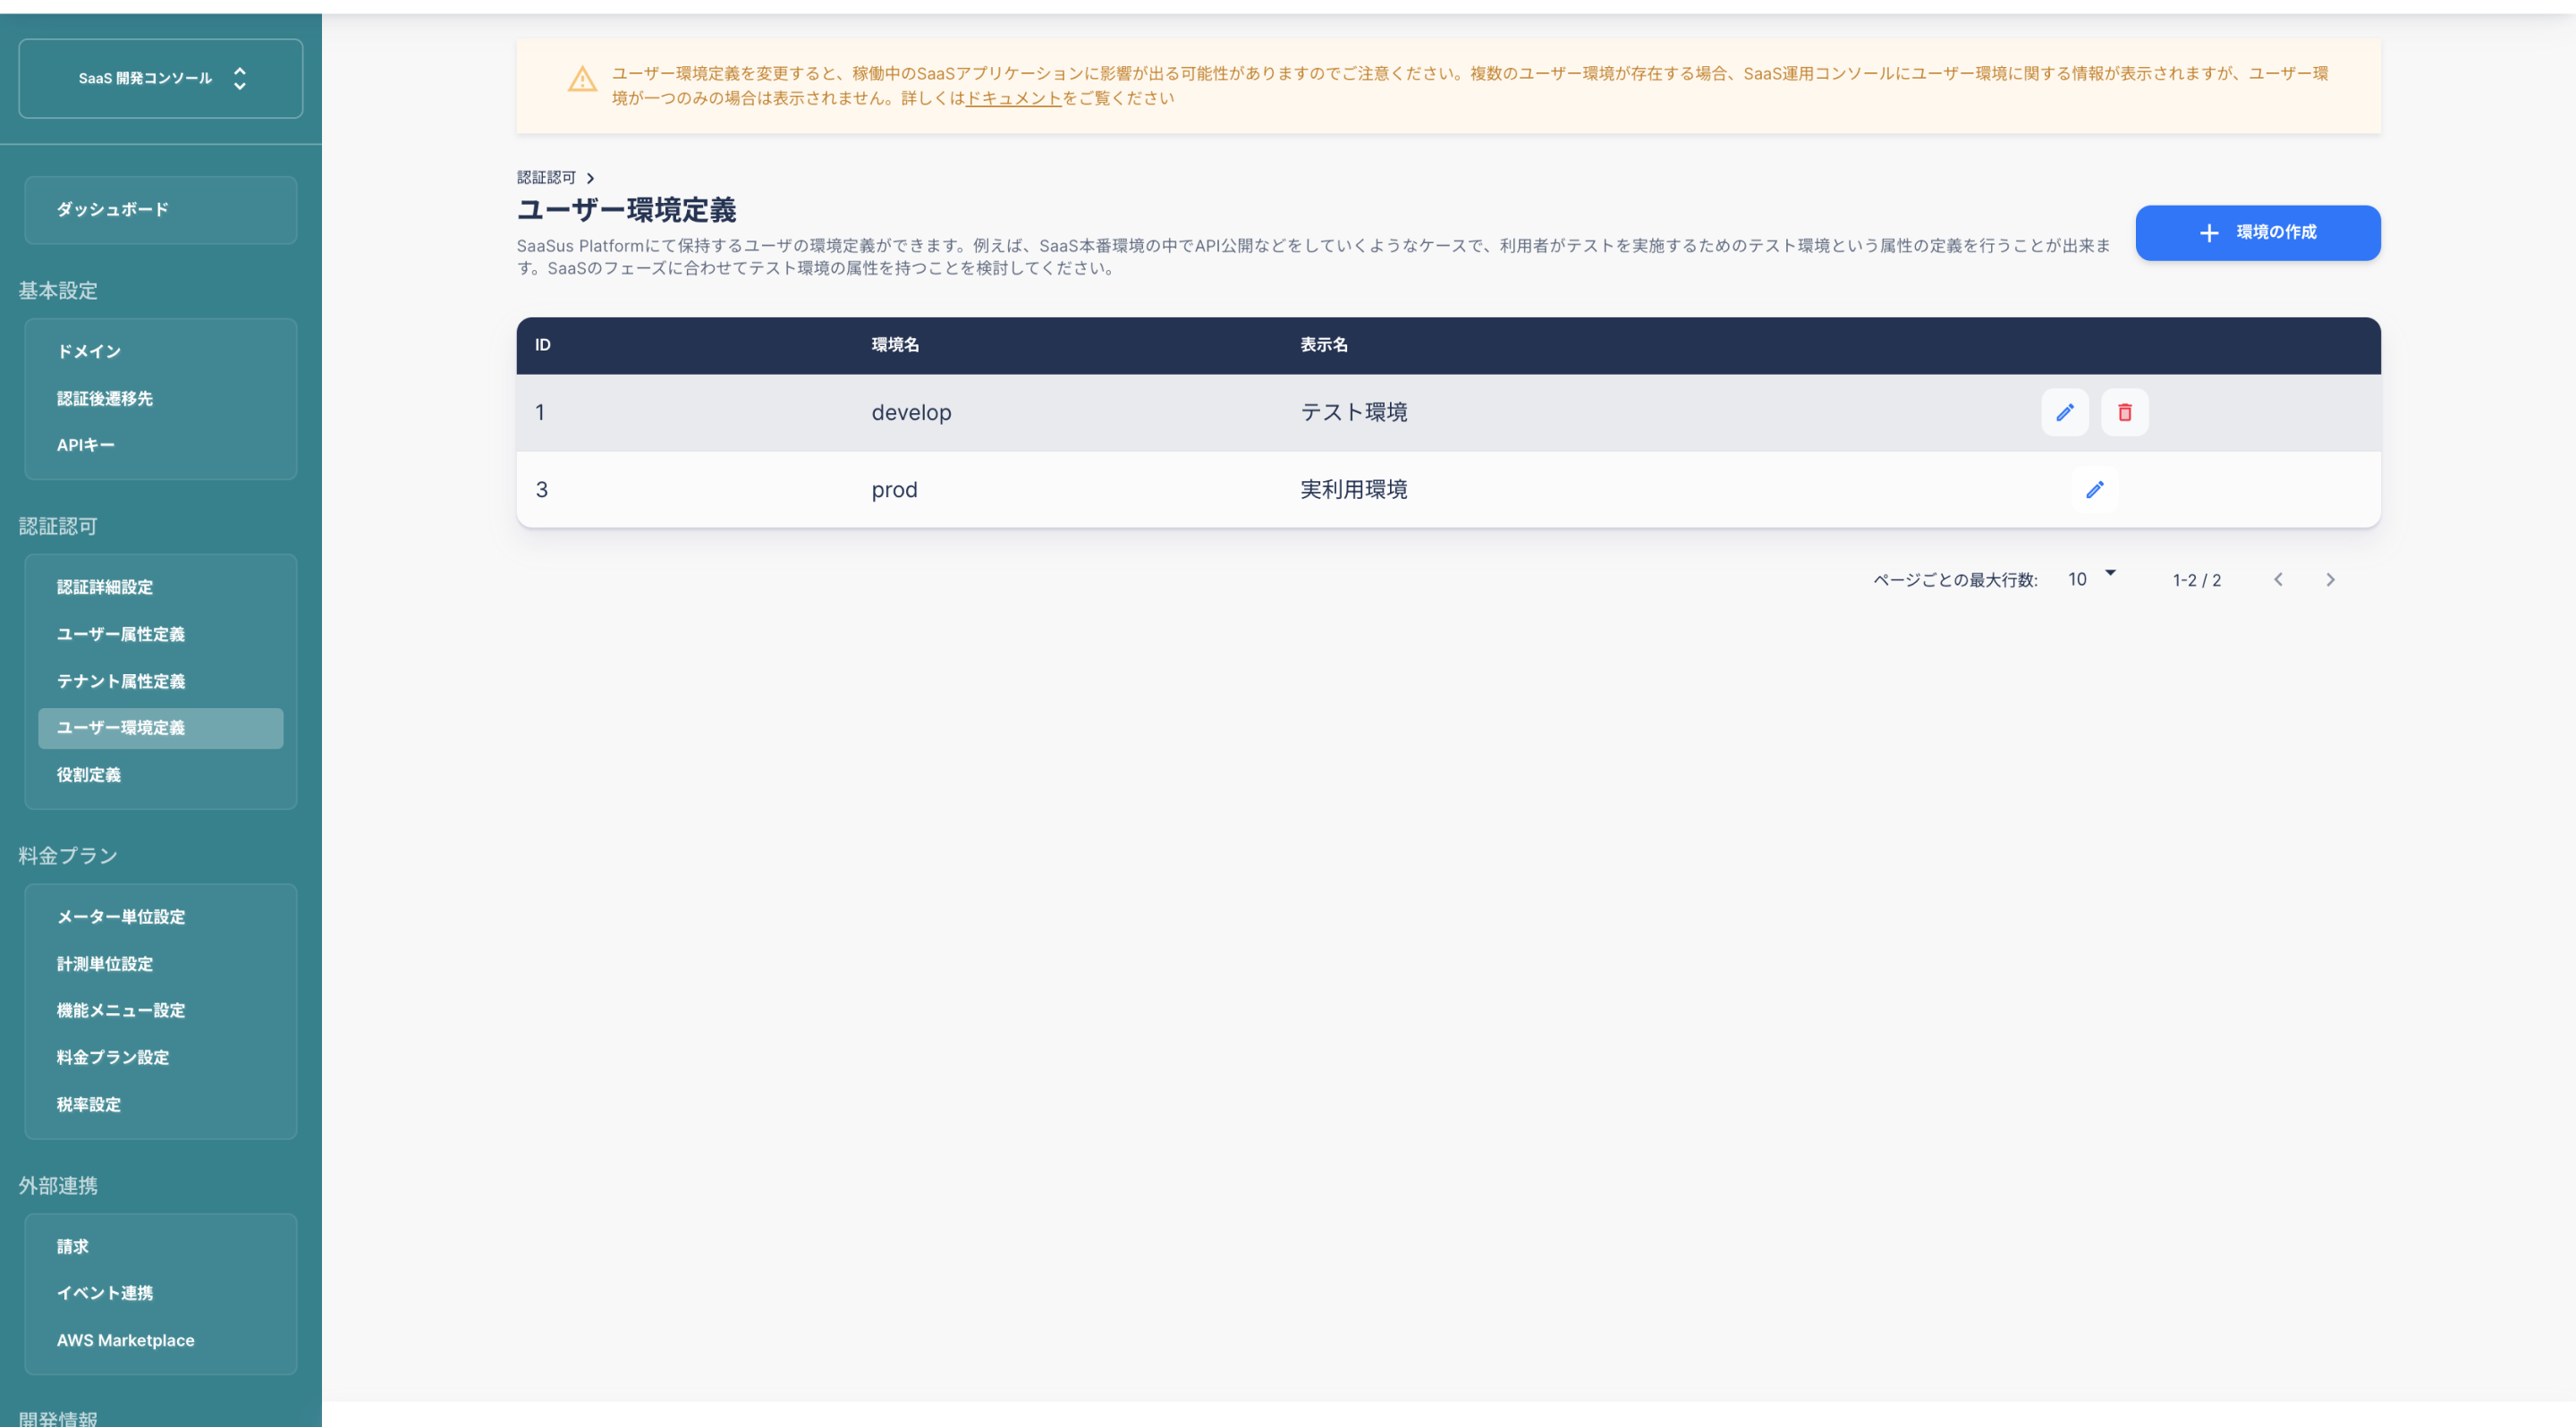Click the ページごとの最大行数 label

(x=1955, y=580)
